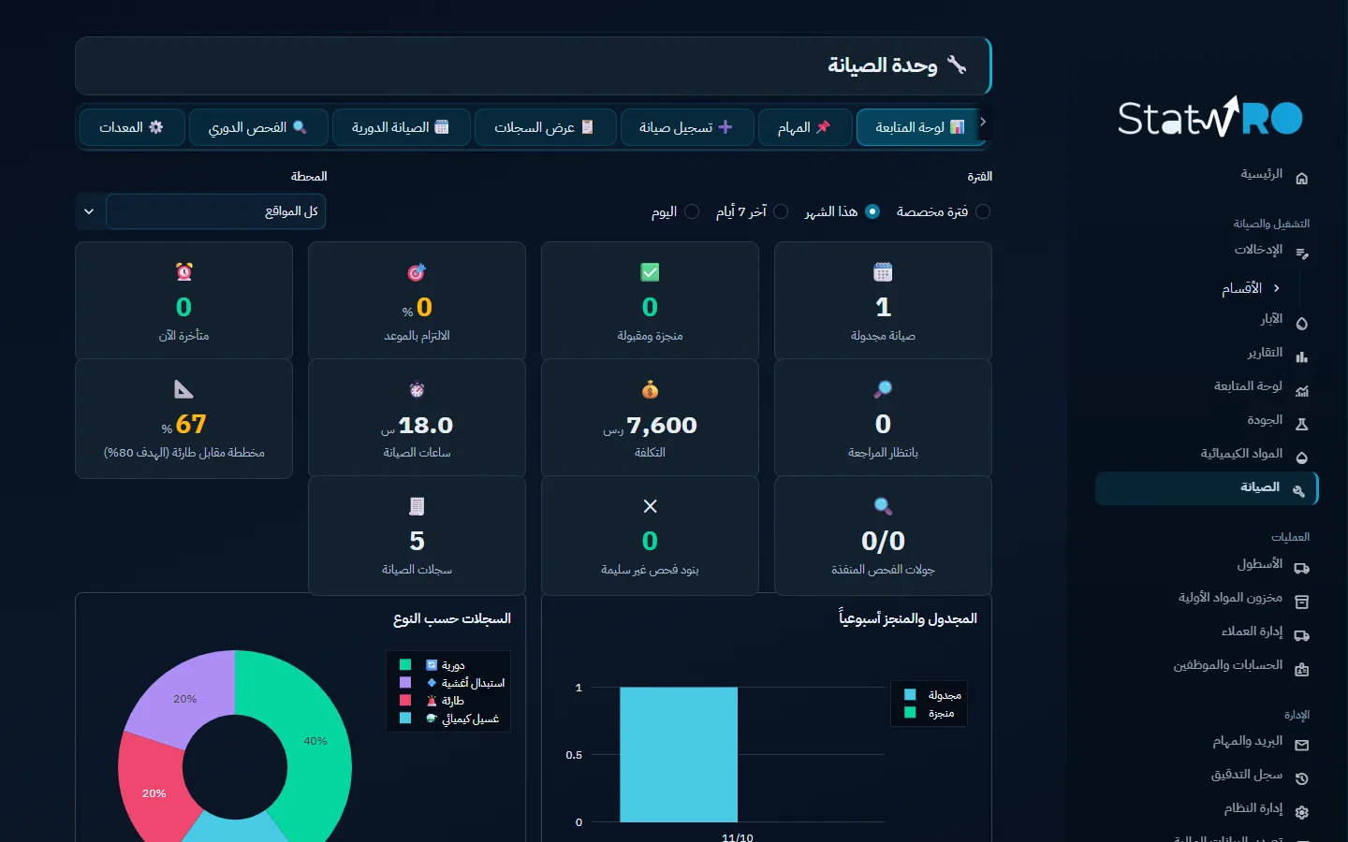The width and height of the screenshot is (1348, 842).
Task: Toggle مجدولة series in weekly chart legend
Action: click(933, 695)
